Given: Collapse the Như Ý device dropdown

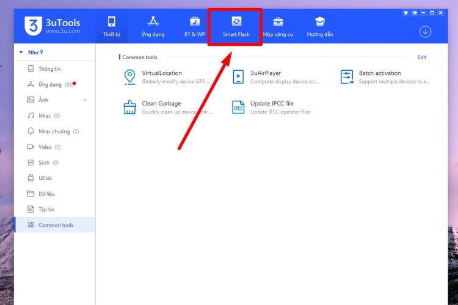Looking at the screenshot, I should point(21,52).
